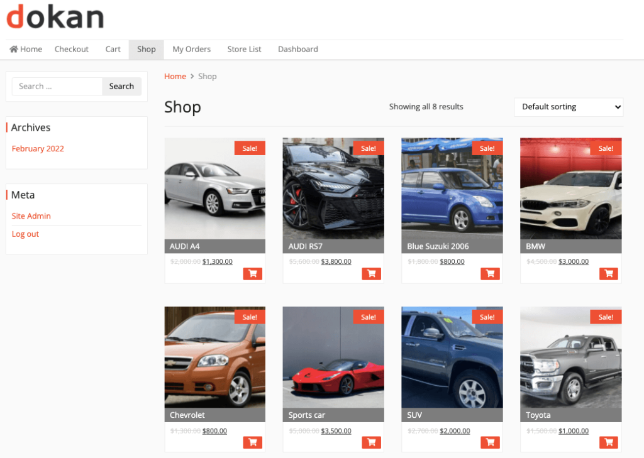
Task: Open the AUDI A4 product image
Action: (215, 188)
